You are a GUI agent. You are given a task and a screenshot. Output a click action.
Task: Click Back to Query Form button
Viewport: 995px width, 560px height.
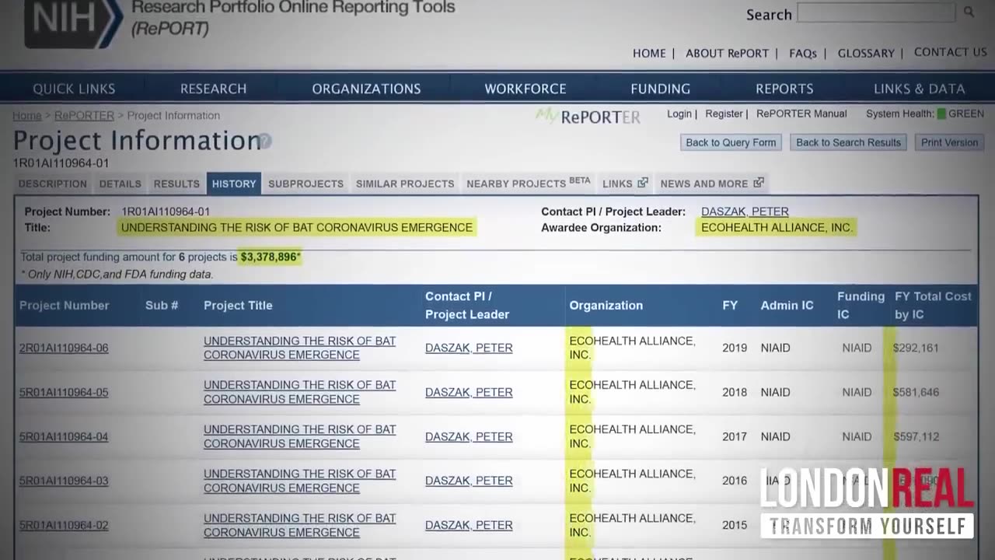pyautogui.click(x=731, y=142)
